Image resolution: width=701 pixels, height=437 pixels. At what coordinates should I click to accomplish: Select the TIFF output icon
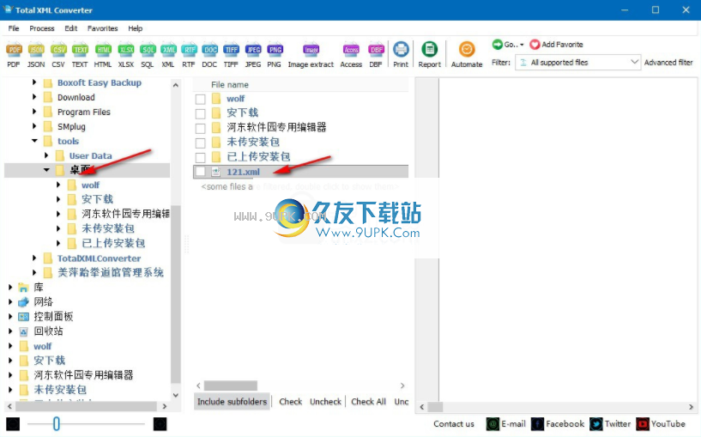231,55
